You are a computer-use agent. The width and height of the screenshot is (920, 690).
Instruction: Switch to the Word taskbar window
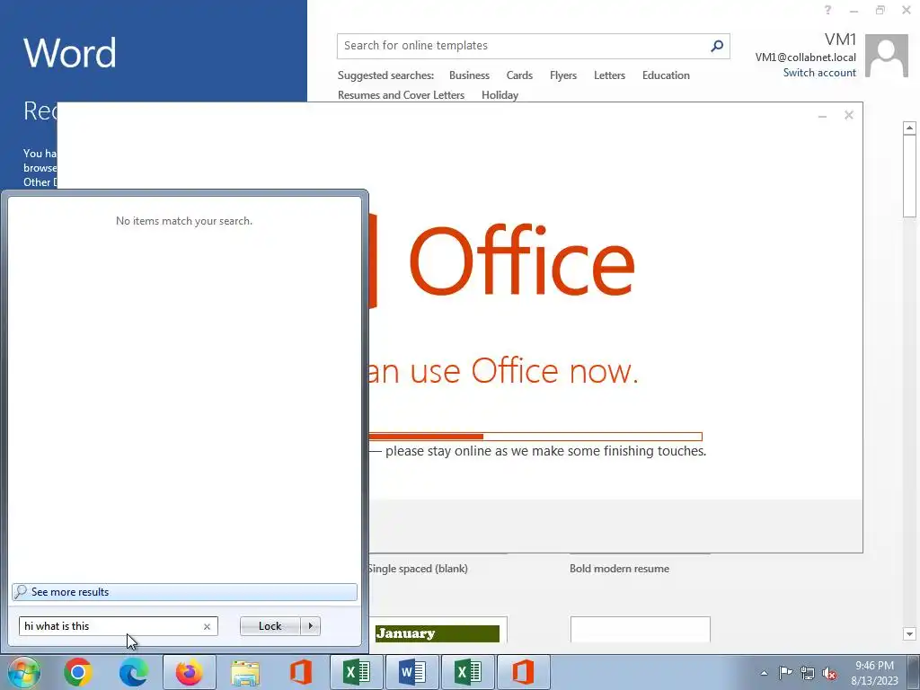[412, 672]
